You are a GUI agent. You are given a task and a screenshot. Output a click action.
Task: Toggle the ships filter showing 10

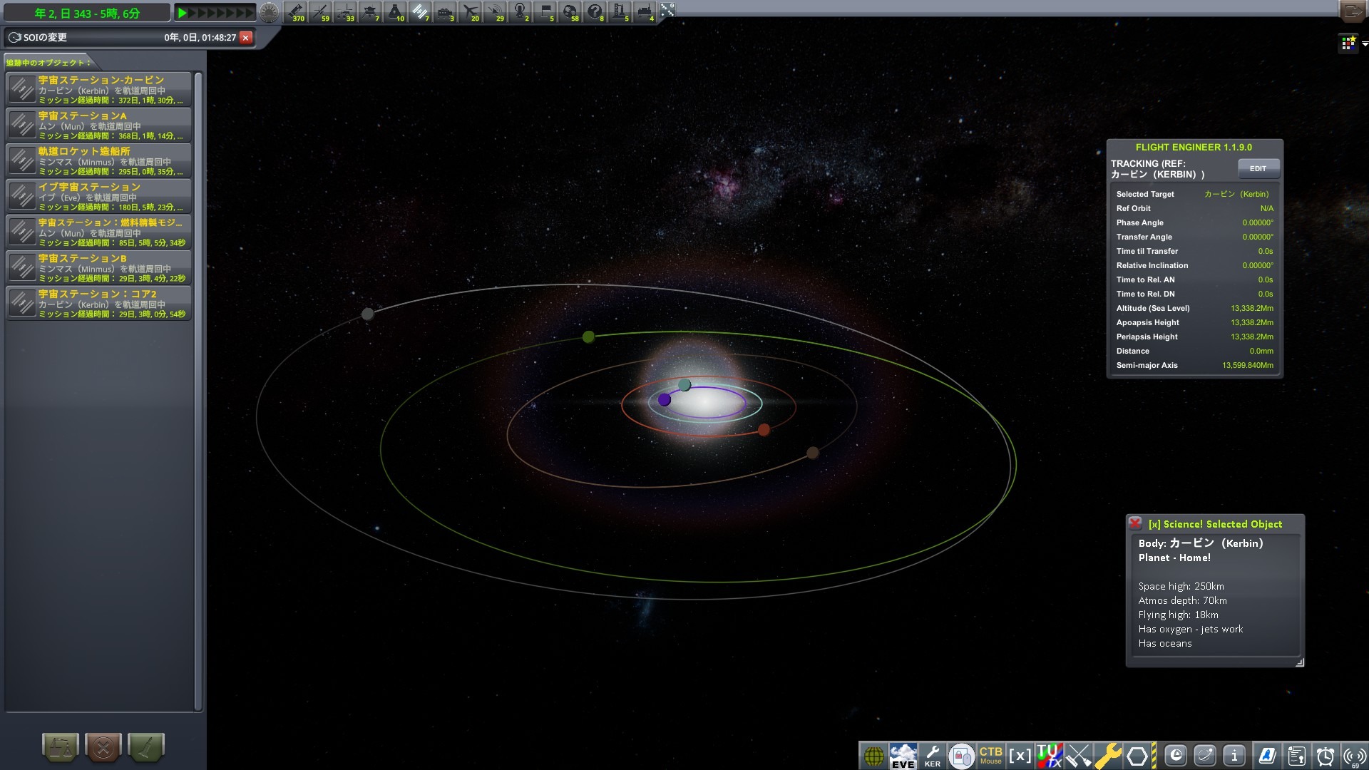(x=395, y=11)
